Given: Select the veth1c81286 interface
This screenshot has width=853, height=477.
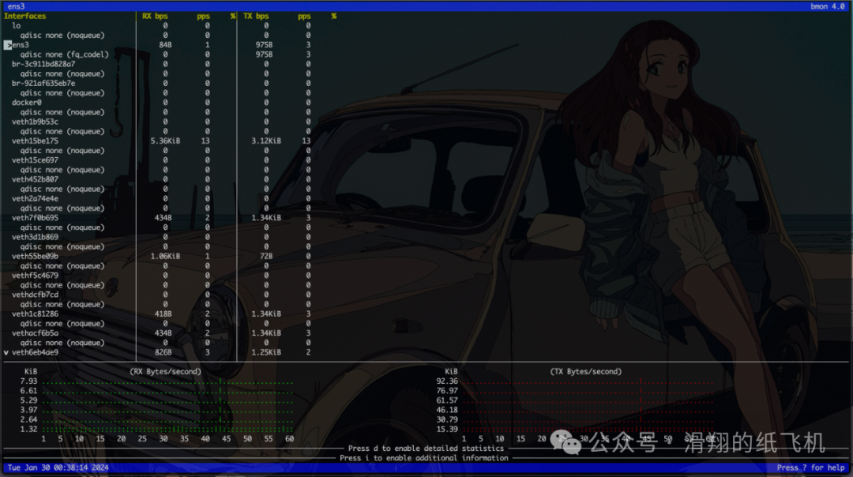Looking at the screenshot, I should [x=35, y=314].
